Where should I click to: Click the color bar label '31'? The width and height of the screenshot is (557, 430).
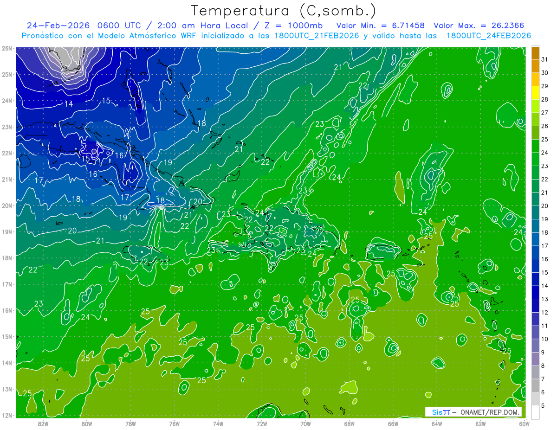pos(544,59)
